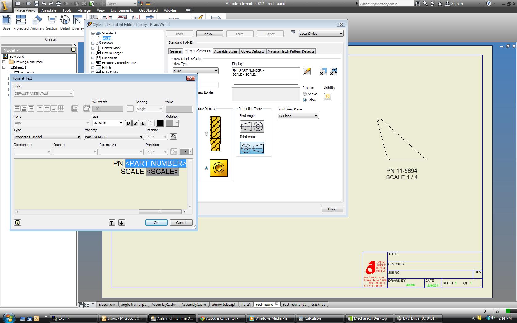
Task: Click zoom out arrow-down button in Format Text
Action: click(122, 222)
